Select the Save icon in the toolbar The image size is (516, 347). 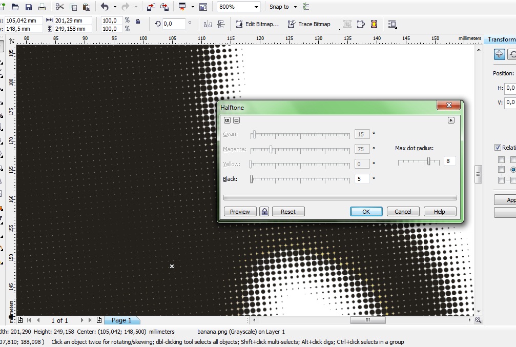[x=28, y=7]
